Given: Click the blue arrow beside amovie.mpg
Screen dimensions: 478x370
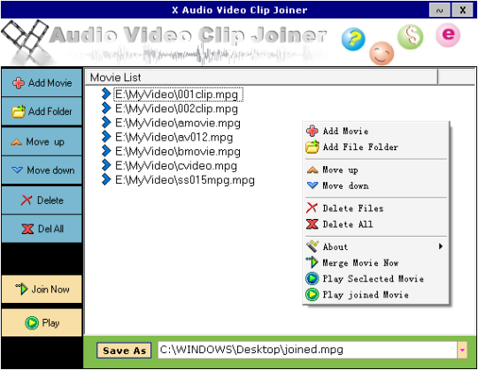Looking at the screenshot, I should pos(106,123).
